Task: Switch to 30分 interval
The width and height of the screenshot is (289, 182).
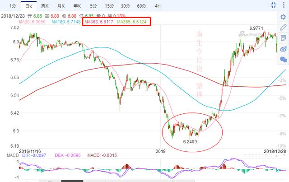Action: point(125,6)
